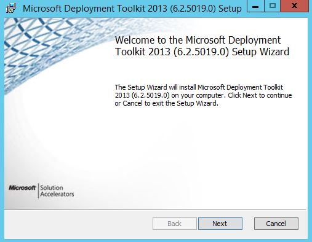
Task: Minimize the Setup window
Action: (255, 6)
